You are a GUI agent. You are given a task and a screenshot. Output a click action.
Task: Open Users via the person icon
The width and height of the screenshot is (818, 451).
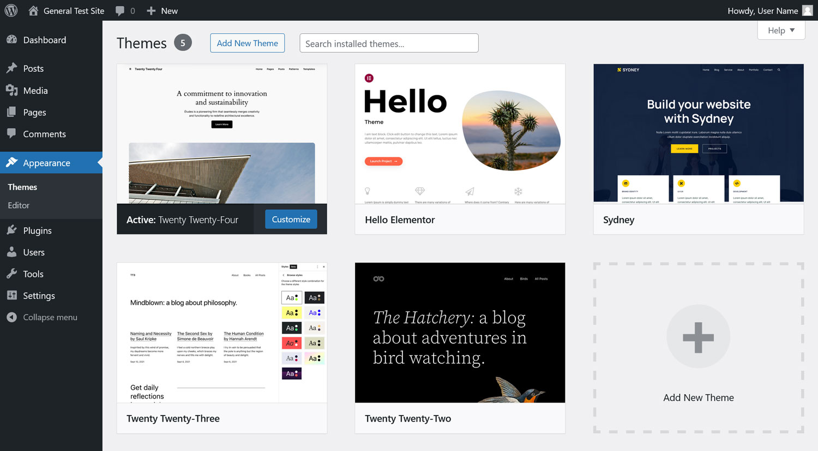tap(12, 252)
